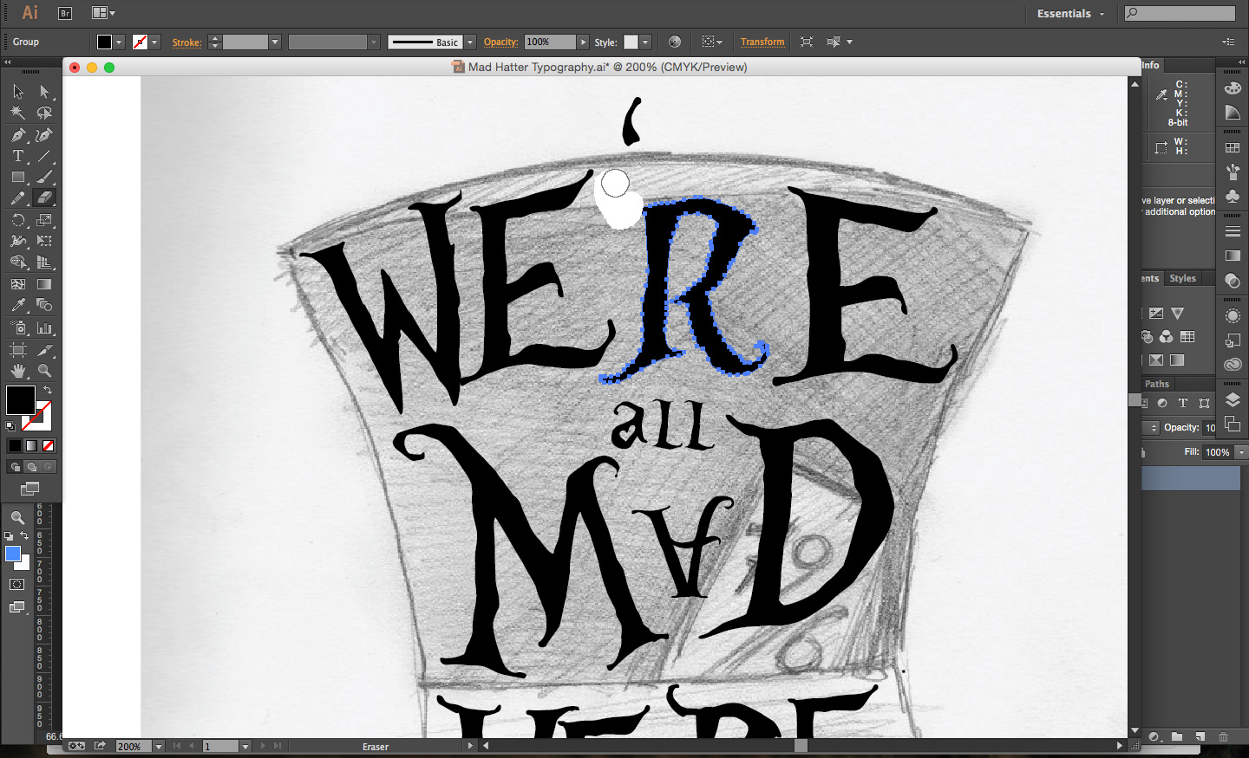Choose the Lasso tool
1249x758 pixels.
[44, 113]
